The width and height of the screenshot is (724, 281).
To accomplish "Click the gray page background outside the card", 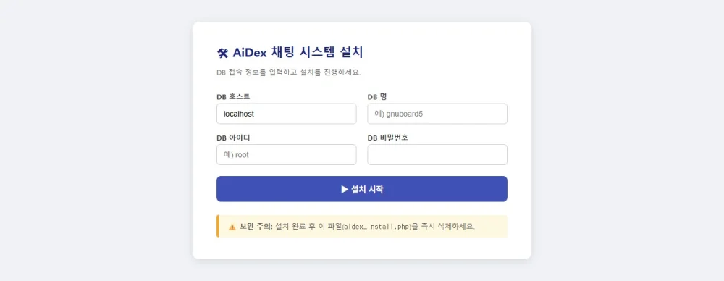I will (93, 138).
